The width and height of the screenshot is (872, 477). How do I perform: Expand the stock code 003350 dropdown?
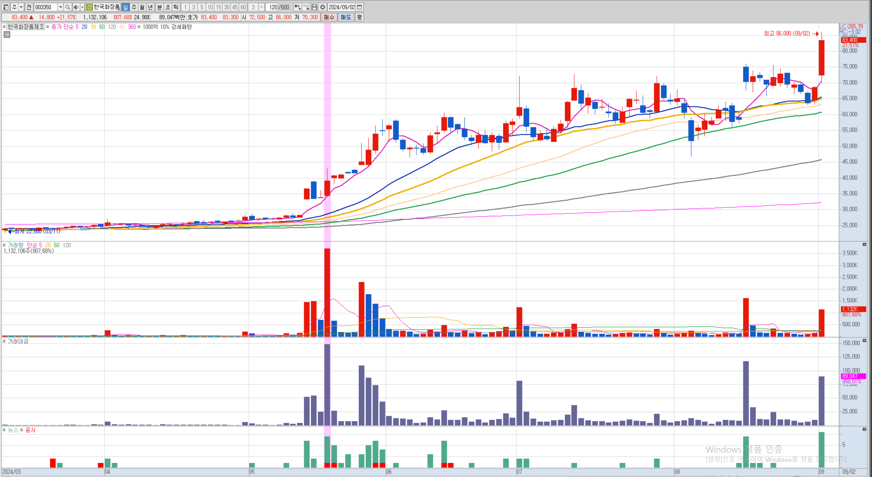(60, 7)
